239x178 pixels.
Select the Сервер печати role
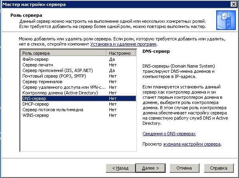tap(79, 65)
